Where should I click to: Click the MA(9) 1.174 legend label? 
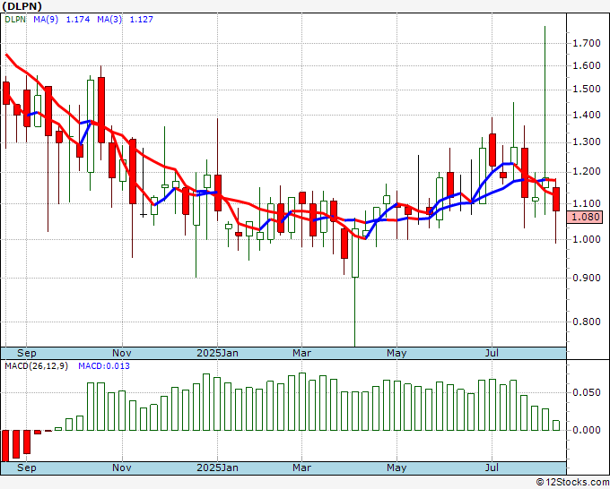click(57, 20)
